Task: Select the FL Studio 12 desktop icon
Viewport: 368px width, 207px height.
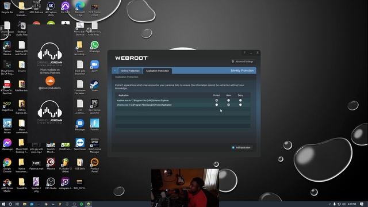Action: 66,165
